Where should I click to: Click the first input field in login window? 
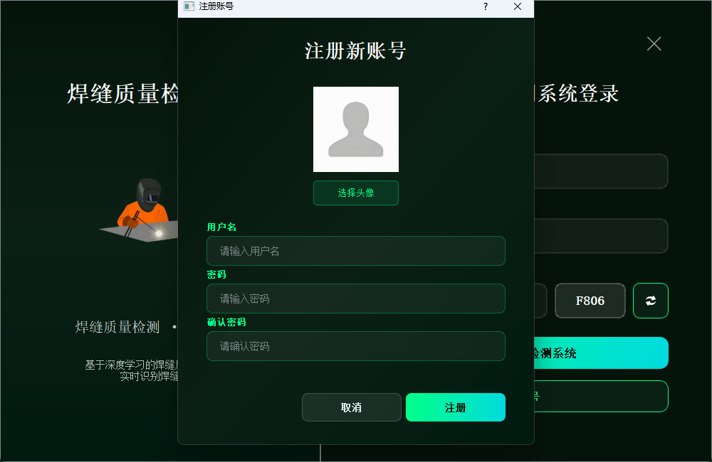point(601,171)
